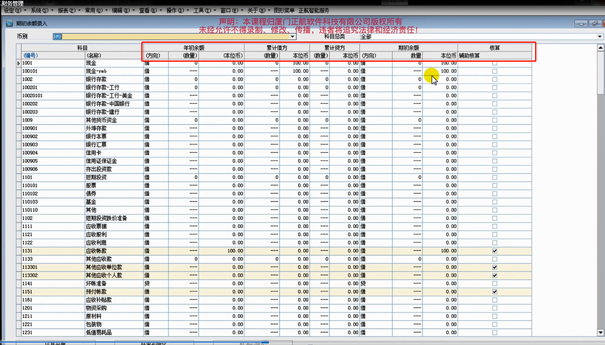Open the 工具 menu

click(x=204, y=10)
